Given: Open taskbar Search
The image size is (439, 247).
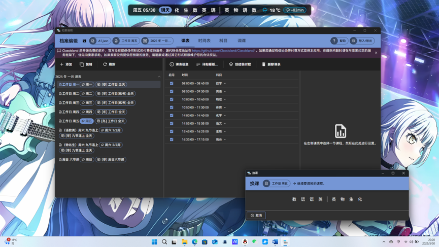Looking at the screenshot, I should [x=164, y=242].
